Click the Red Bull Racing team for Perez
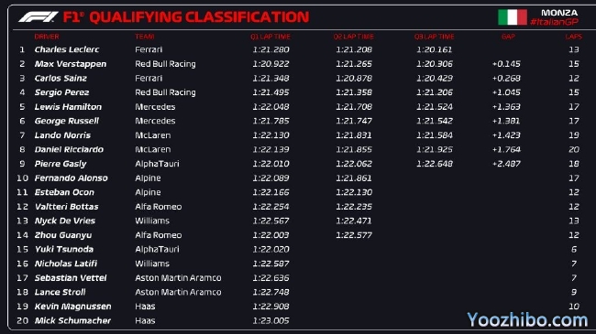This screenshot has width=596, height=334. 165,92
